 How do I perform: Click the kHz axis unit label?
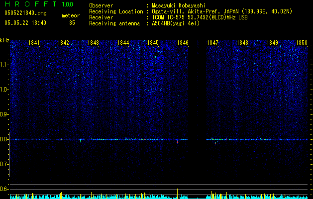(4, 40)
